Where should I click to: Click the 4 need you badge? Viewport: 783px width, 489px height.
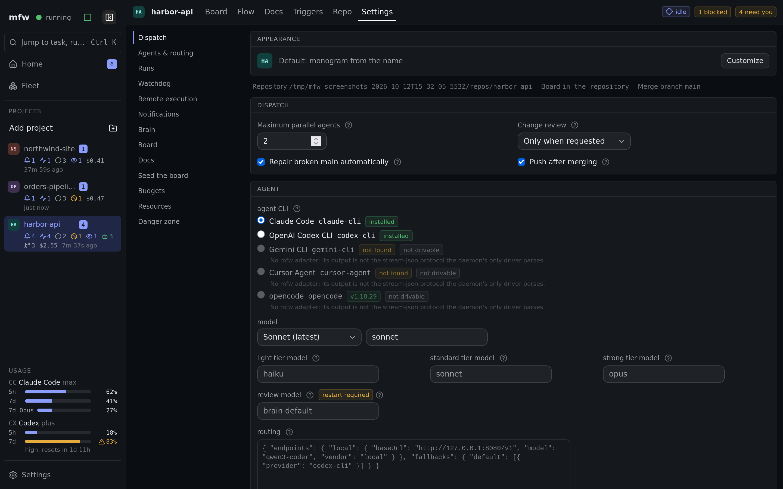tap(756, 12)
